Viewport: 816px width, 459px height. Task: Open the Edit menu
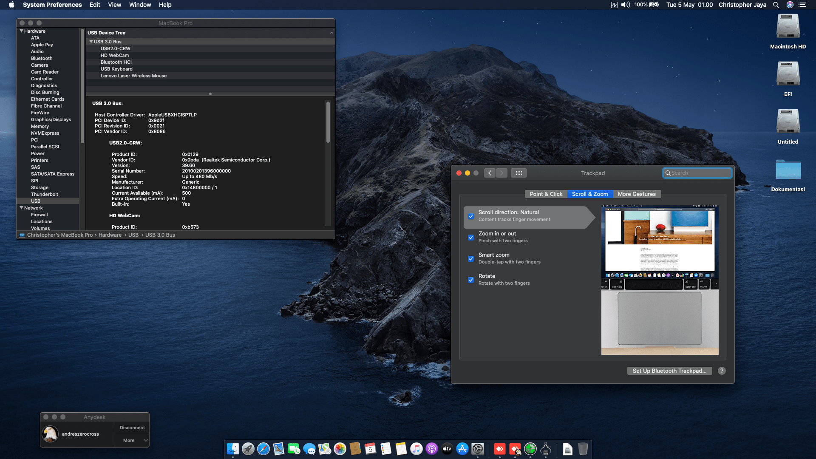95,5
